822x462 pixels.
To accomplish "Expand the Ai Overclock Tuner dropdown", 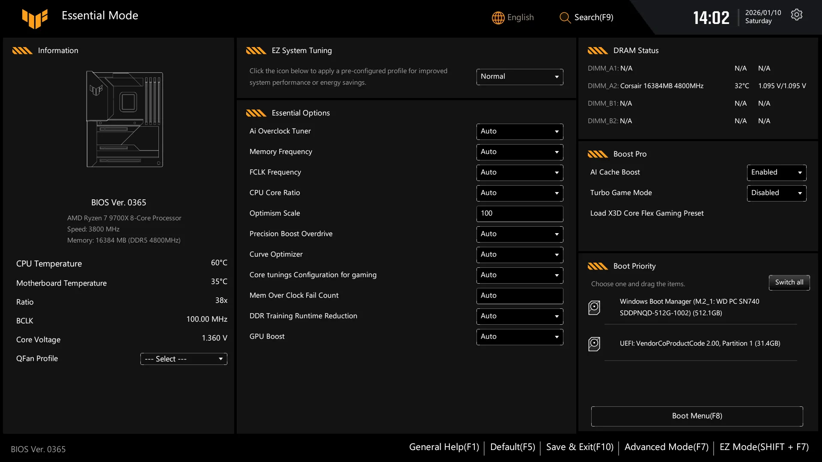I will coord(520,131).
